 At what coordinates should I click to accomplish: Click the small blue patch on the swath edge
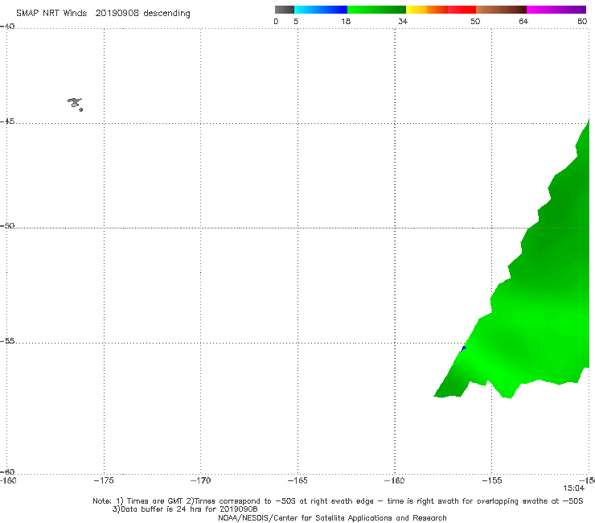463,348
